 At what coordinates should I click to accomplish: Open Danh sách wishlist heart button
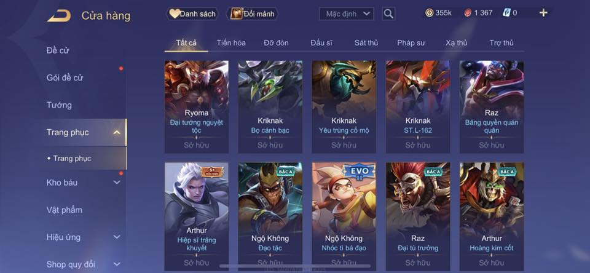point(192,14)
